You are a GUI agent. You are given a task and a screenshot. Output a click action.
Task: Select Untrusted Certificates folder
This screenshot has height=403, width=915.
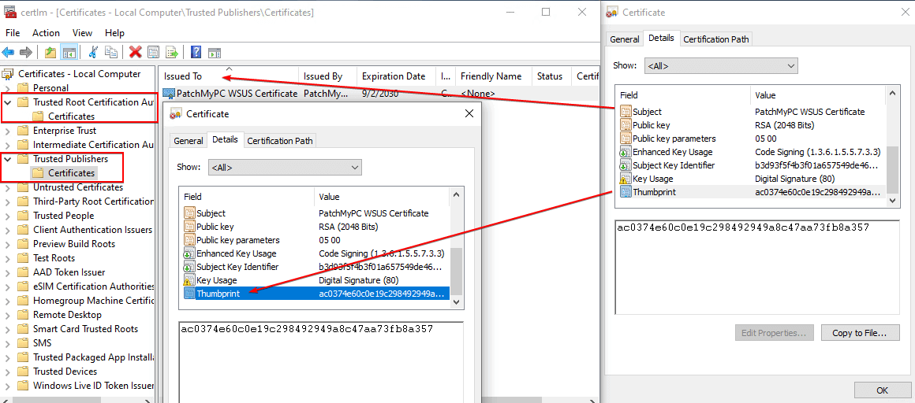coord(77,187)
